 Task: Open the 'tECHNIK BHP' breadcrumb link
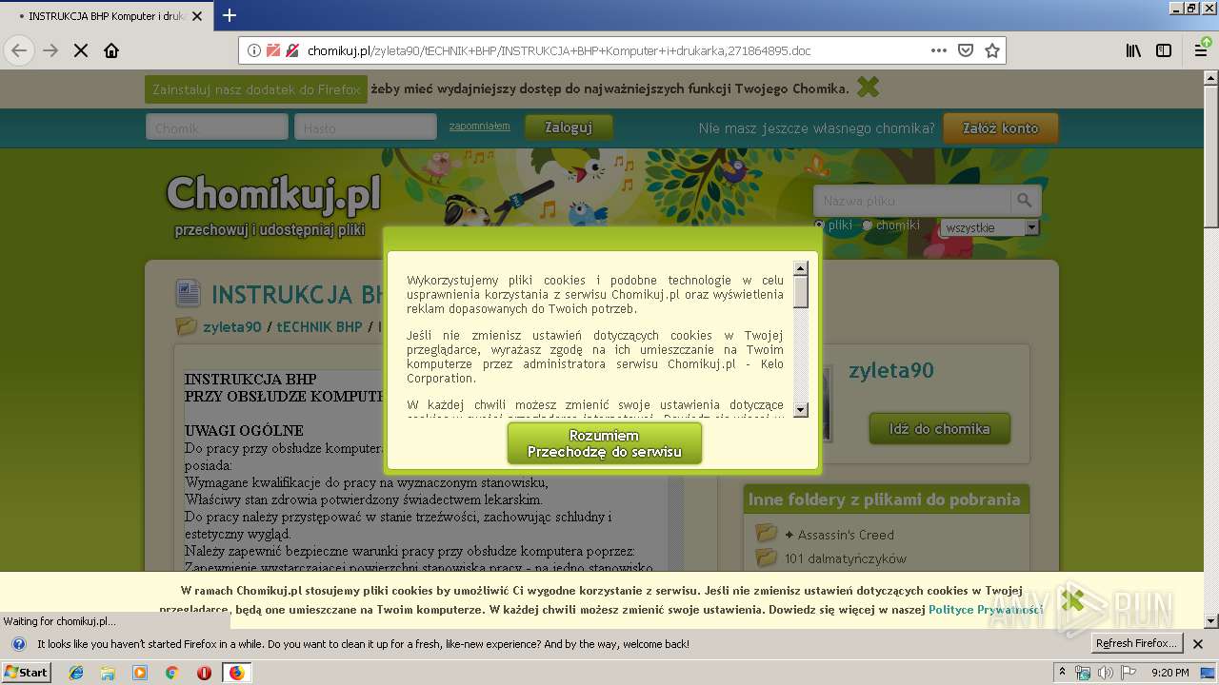[319, 326]
